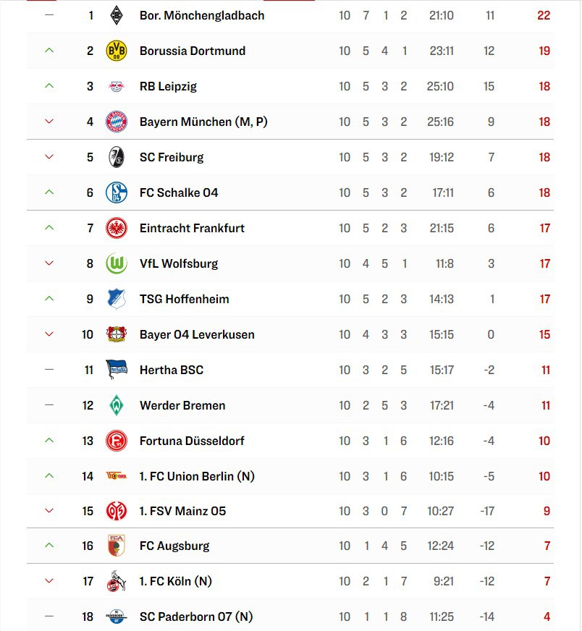Click the FC Augsburg crest

(x=116, y=546)
